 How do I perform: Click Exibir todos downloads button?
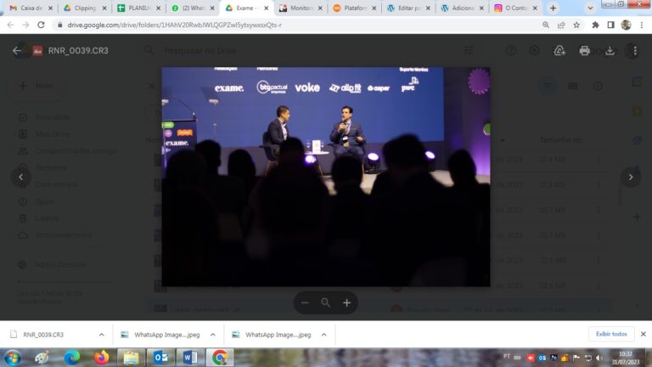[610, 334]
